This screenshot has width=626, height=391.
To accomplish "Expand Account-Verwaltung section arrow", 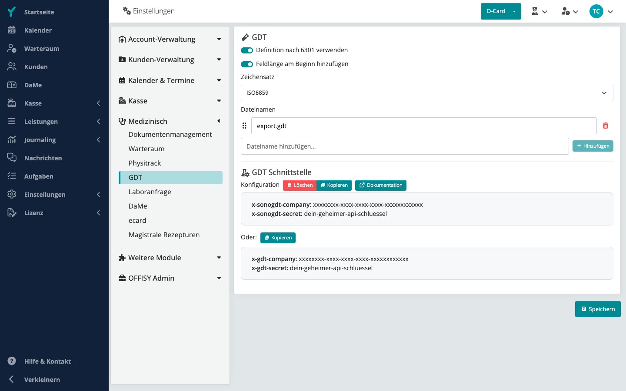I will (219, 39).
